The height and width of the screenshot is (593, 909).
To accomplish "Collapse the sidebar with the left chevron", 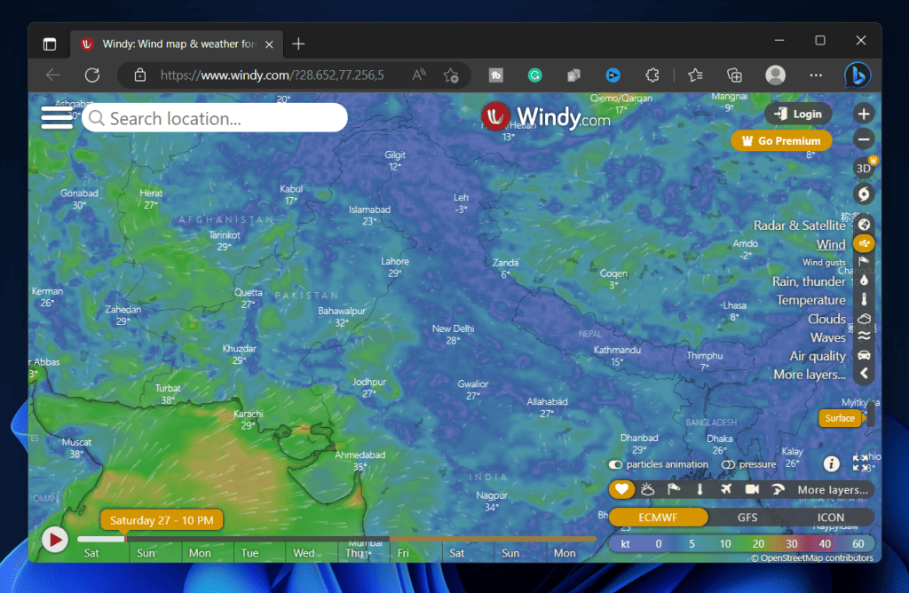I will click(864, 372).
